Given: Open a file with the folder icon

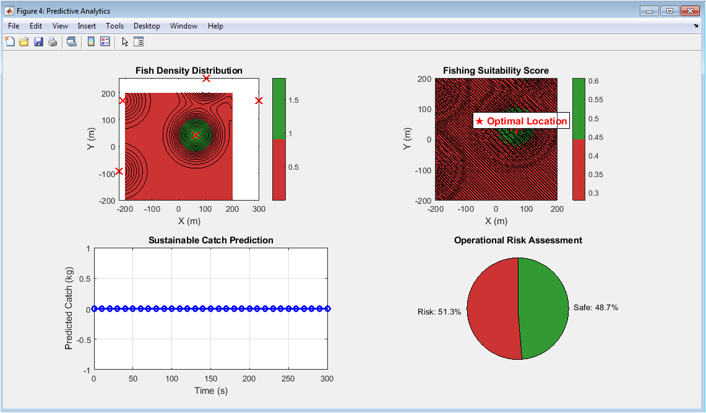Looking at the screenshot, I should [x=24, y=41].
